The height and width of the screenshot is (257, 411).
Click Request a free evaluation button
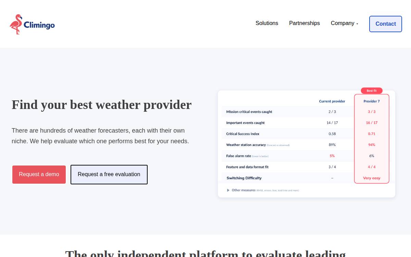[109, 174]
